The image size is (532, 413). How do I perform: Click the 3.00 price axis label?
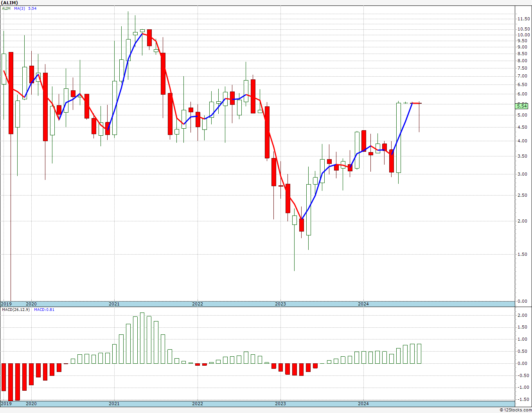coord(523,174)
